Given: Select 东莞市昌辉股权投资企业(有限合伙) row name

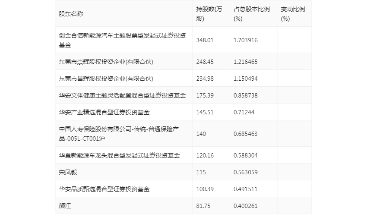Looking at the screenshot, I should pyautogui.click(x=106, y=79).
